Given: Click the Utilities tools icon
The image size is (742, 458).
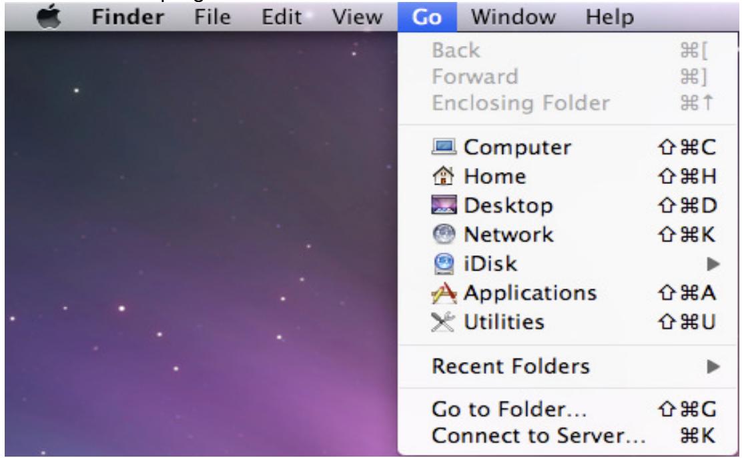Looking at the screenshot, I should (x=443, y=322).
